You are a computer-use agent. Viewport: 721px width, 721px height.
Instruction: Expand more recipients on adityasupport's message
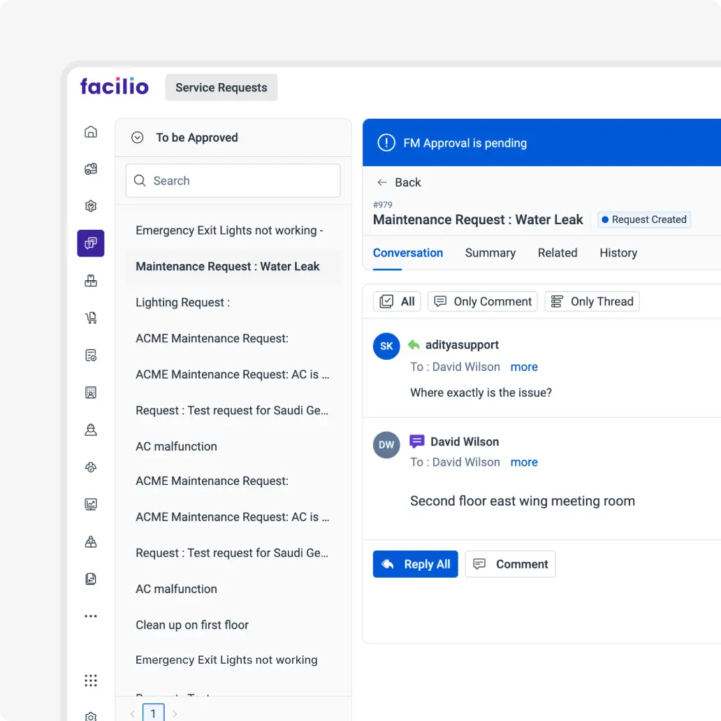point(524,367)
